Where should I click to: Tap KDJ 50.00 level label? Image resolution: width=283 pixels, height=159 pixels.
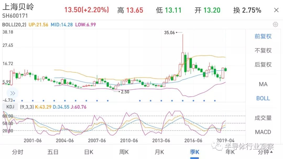pyautogui.click(x=8, y=123)
